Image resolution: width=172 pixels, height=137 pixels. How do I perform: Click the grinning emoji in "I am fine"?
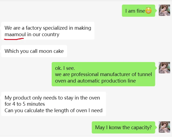(x=148, y=11)
